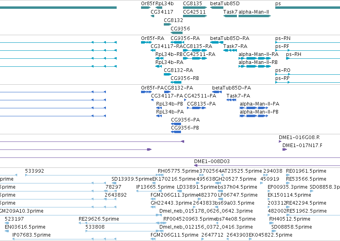Viewport: 340px width, 241px height.
Task: Select the RpL34b-PA protein
Action: point(159,116)
